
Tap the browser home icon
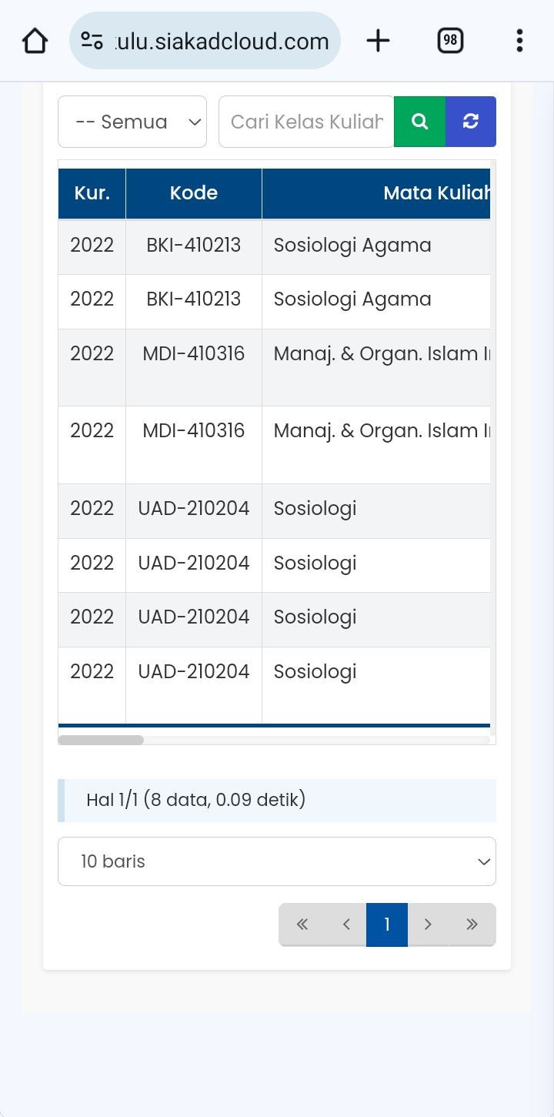pos(35,41)
